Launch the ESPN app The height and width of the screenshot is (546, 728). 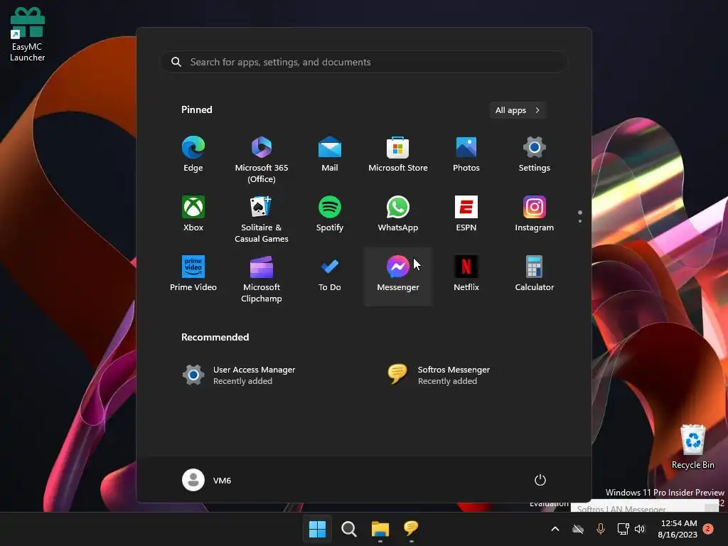point(466,214)
